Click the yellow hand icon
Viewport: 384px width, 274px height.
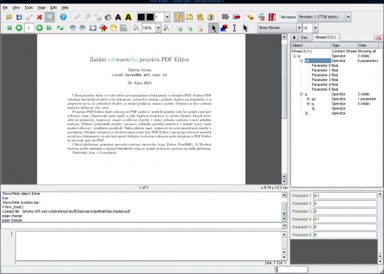[x=113, y=28]
